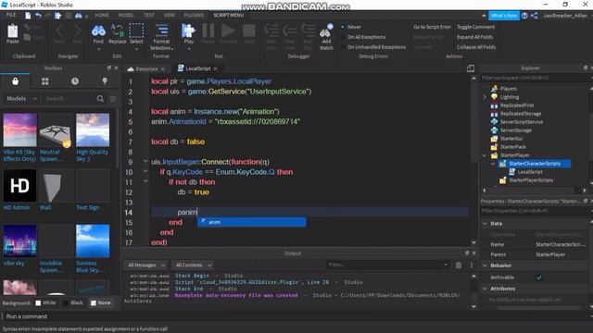Screen dimensions: 593x333
Task: Click the Replace tool icon
Action: tap(117, 31)
